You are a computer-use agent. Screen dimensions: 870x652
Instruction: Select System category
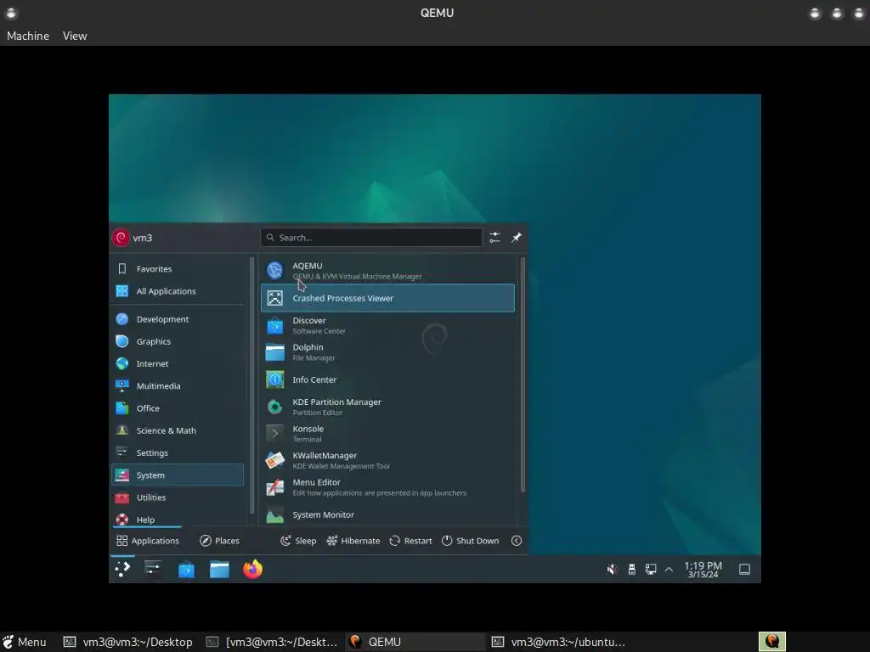coord(178,475)
